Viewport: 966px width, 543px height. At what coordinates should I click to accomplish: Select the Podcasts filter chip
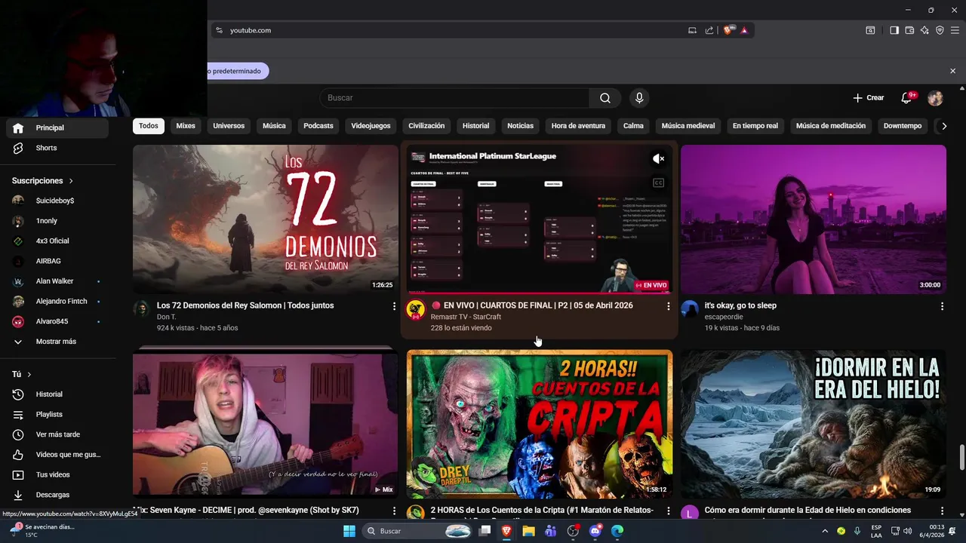318,126
